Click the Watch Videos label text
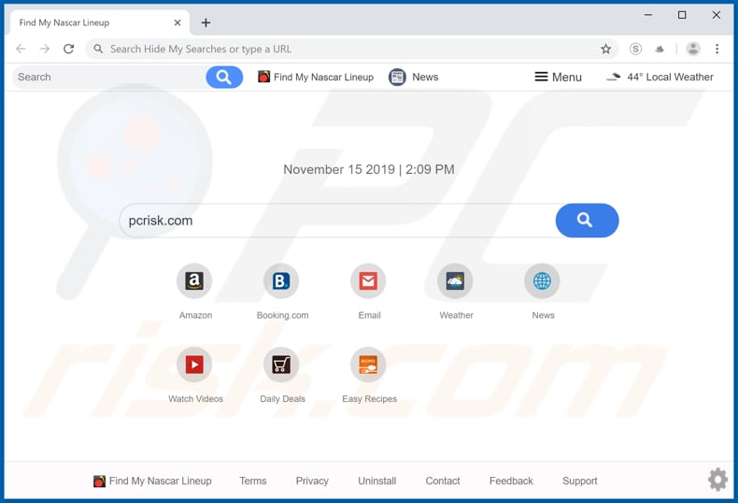Image resolution: width=738 pixels, height=503 pixels. [x=195, y=399]
